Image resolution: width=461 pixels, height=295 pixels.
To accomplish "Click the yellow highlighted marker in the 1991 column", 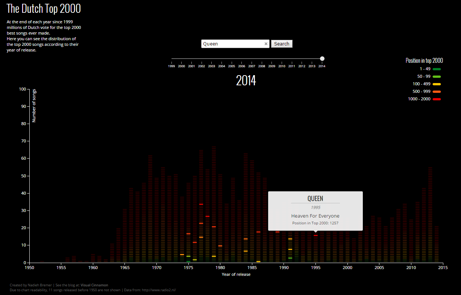I will coord(290,250).
